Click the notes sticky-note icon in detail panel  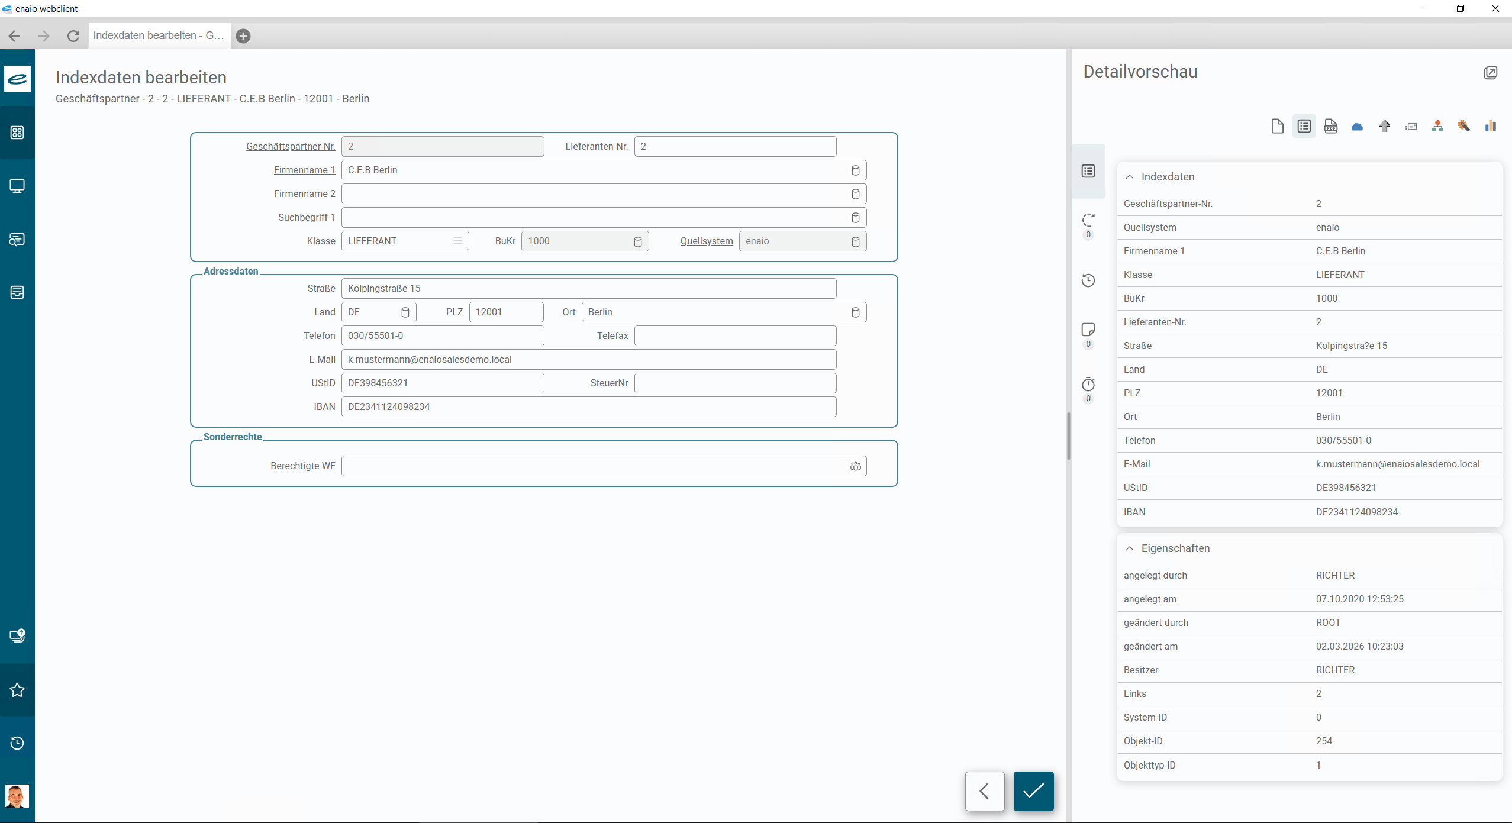(x=1088, y=330)
